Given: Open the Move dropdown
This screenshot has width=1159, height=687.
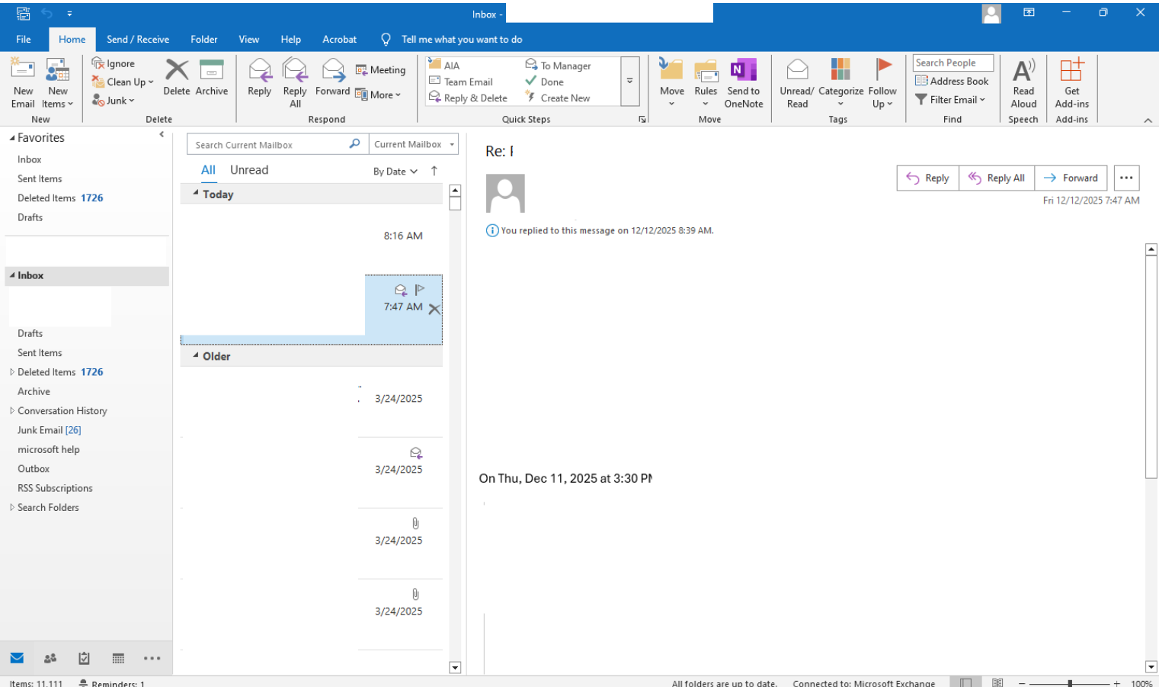Looking at the screenshot, I should (671, 83).
